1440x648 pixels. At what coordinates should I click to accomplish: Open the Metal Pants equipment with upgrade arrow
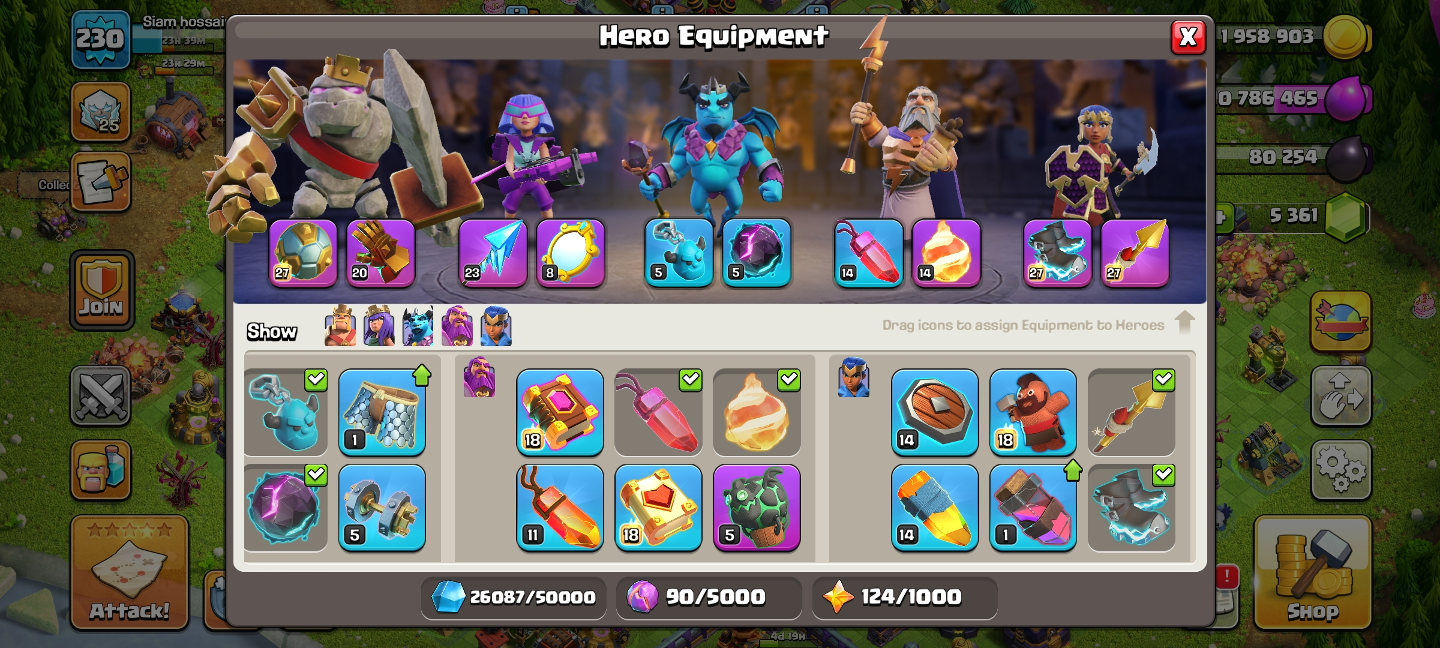click(382, 412)
